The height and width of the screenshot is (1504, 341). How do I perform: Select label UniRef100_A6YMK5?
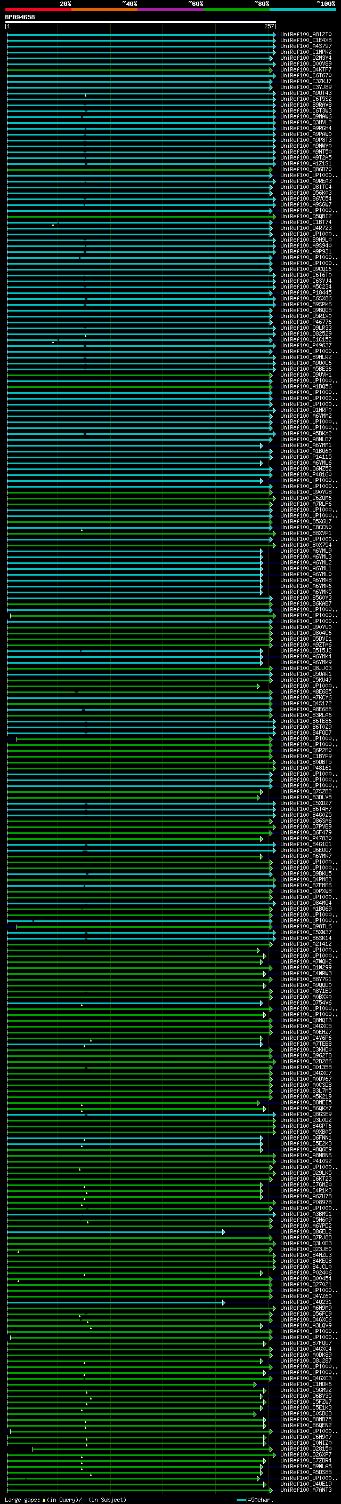click(306, 592)
